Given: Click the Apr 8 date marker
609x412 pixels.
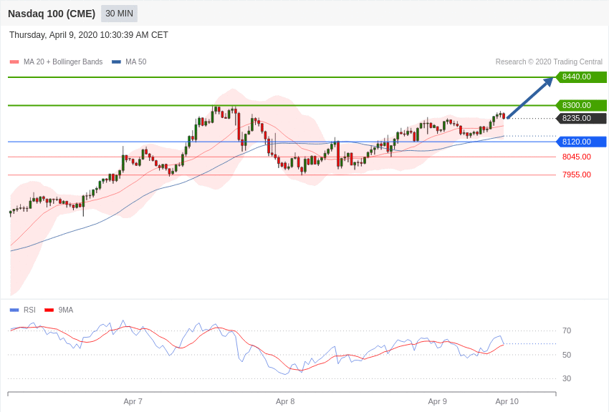Looking at the screenshot, I should click(x=285, y=401).
